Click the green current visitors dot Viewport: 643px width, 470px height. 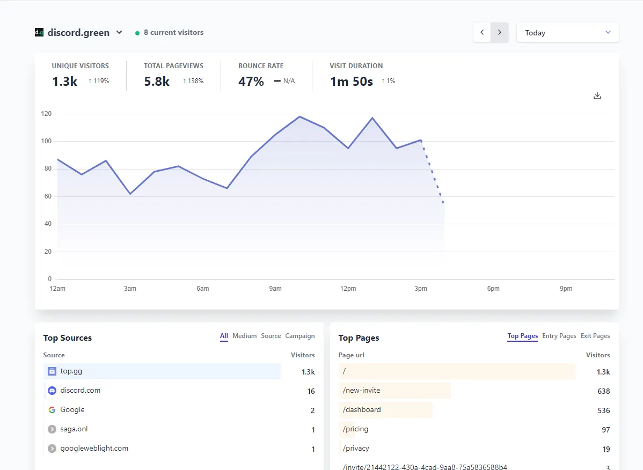(137, 33)
